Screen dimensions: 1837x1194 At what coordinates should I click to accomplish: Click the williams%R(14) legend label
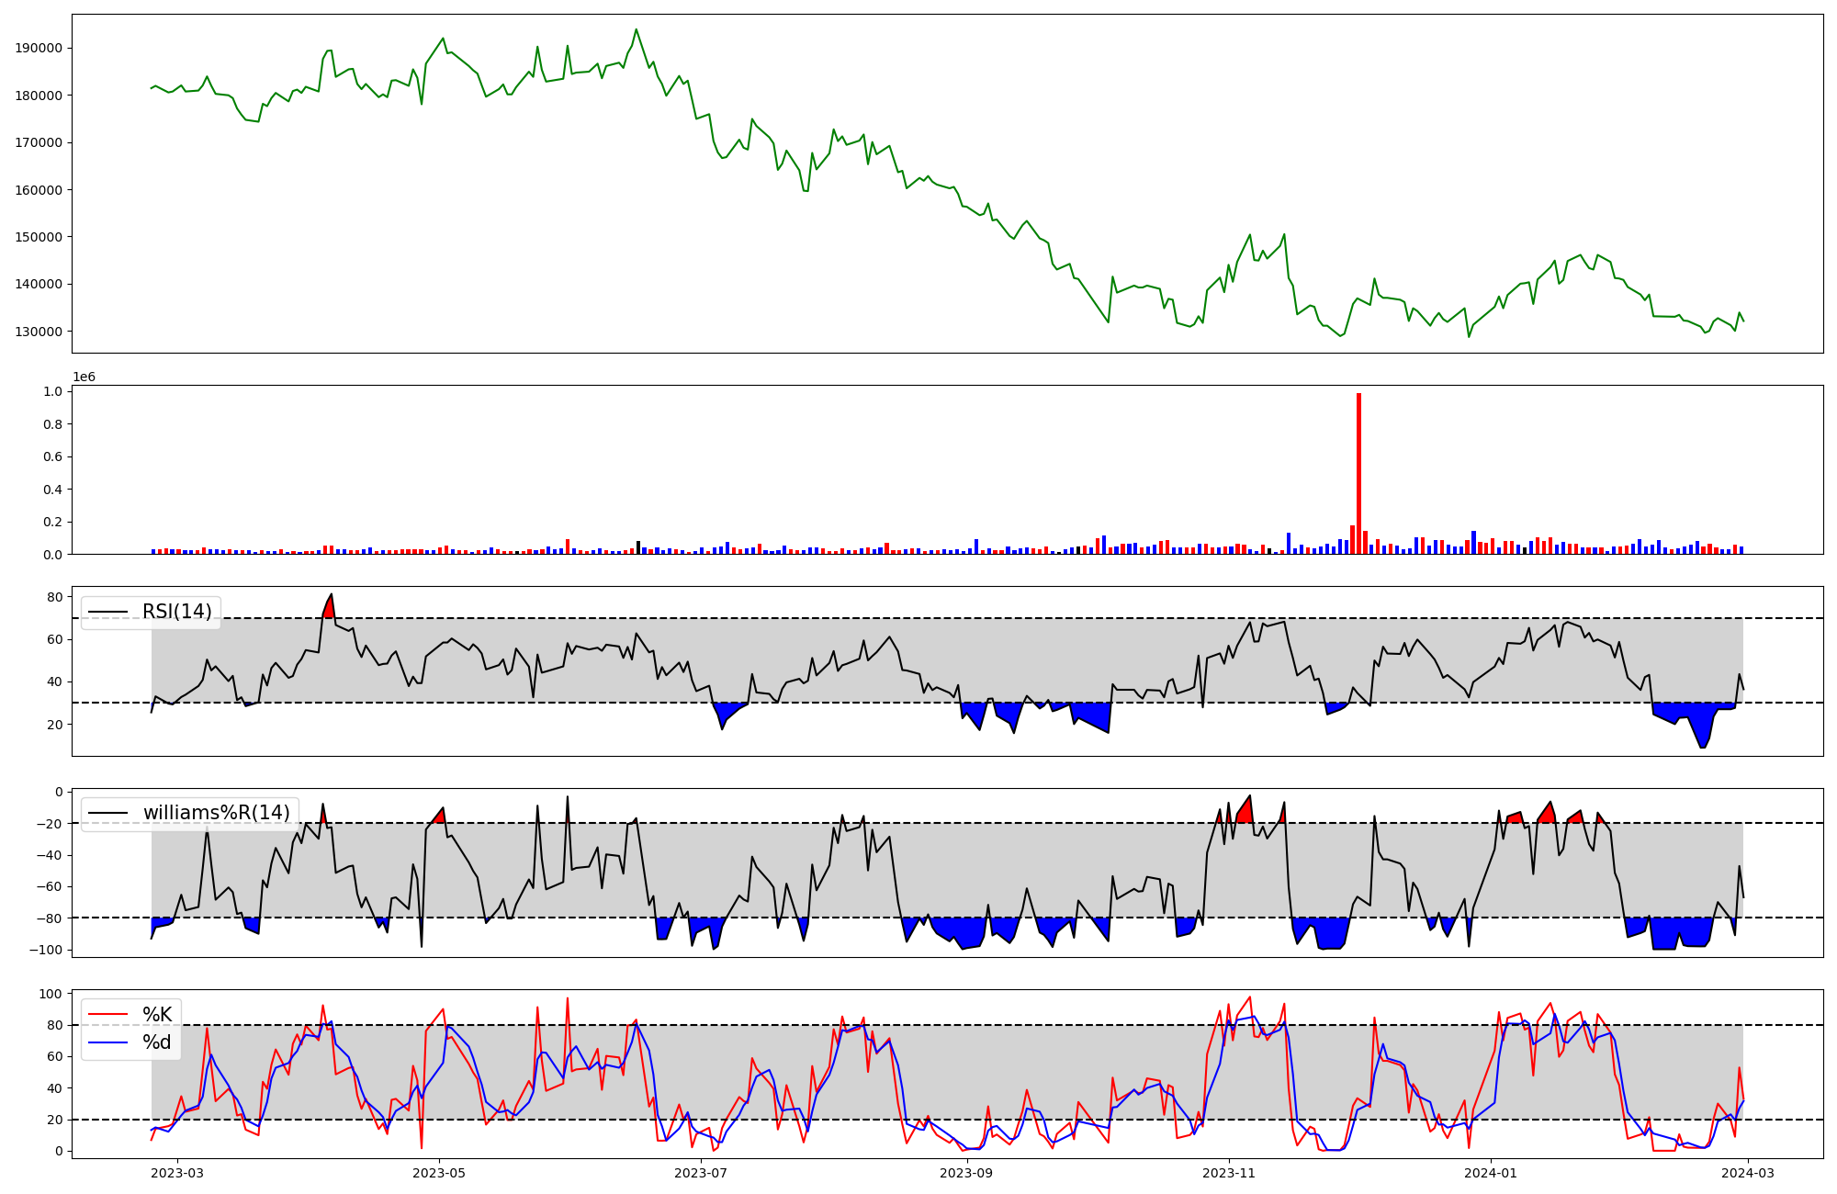click(x=216, y=813)
